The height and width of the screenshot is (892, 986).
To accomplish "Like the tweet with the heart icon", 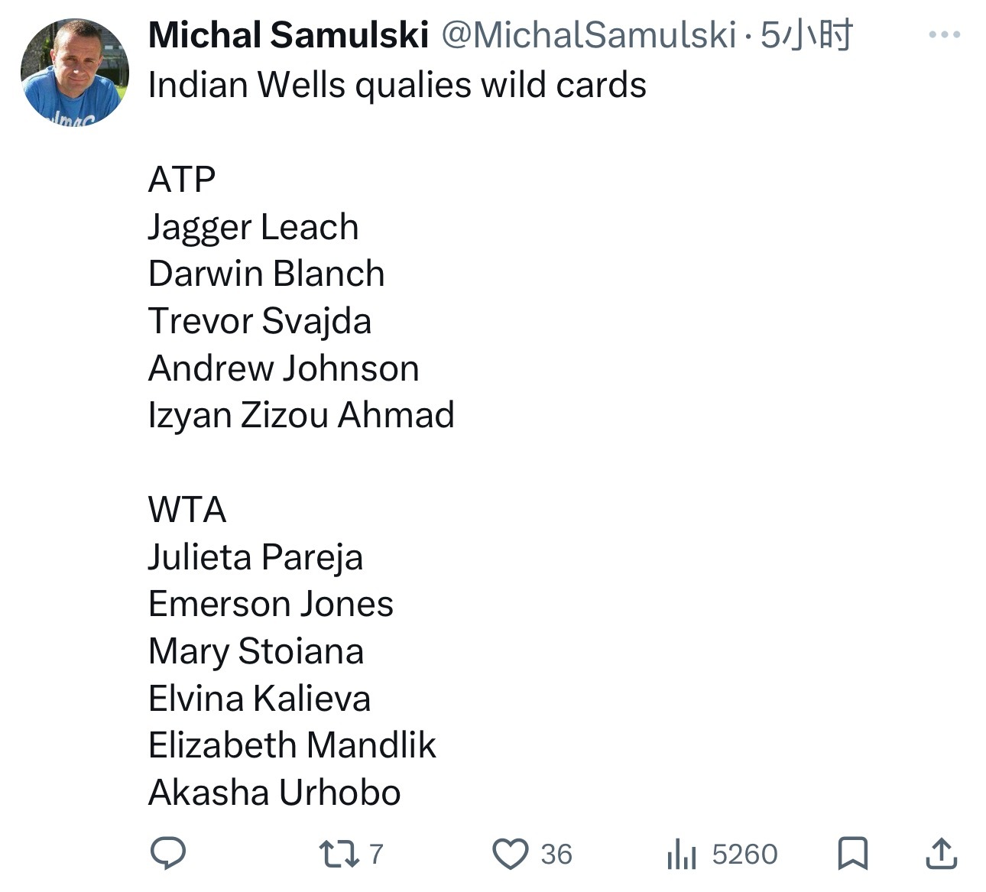I will [x=510, y=854].
